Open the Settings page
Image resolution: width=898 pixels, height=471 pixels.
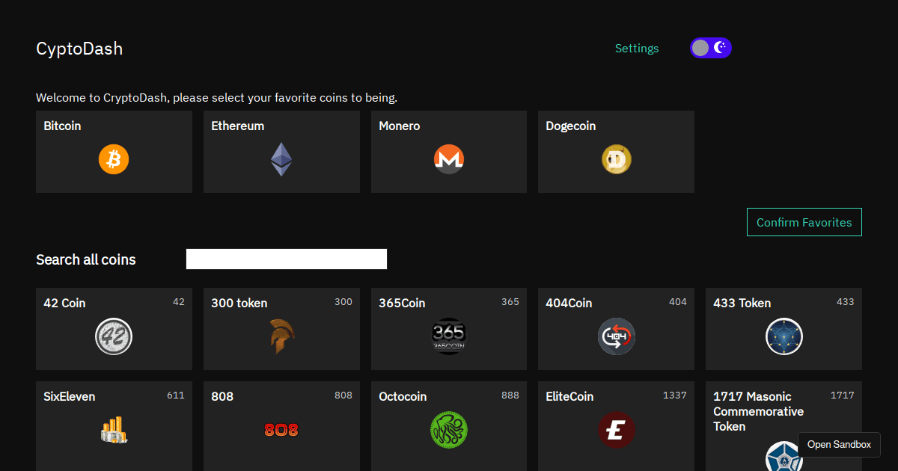[x=637, y=48]
